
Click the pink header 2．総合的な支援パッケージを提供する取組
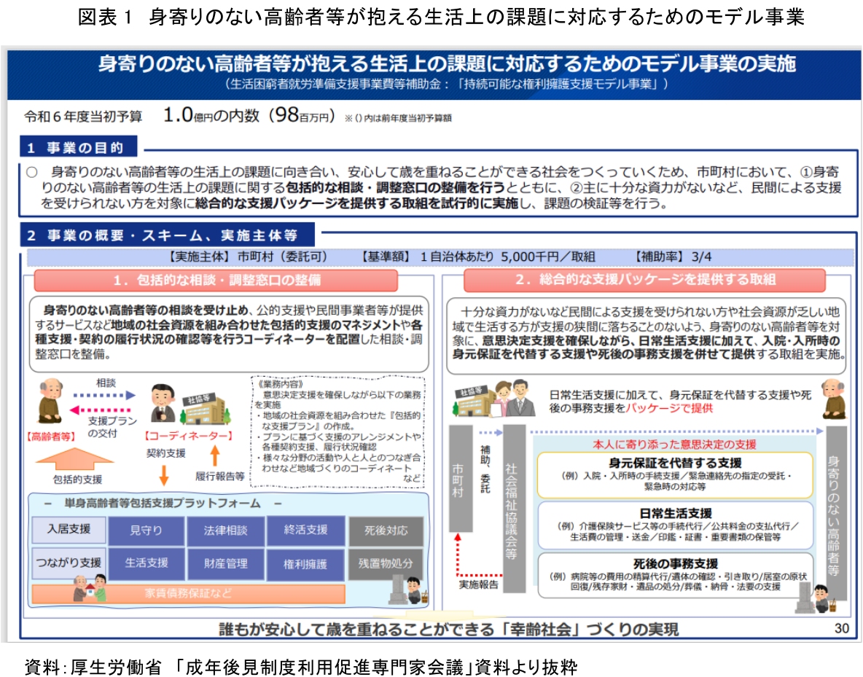[644, 280]
